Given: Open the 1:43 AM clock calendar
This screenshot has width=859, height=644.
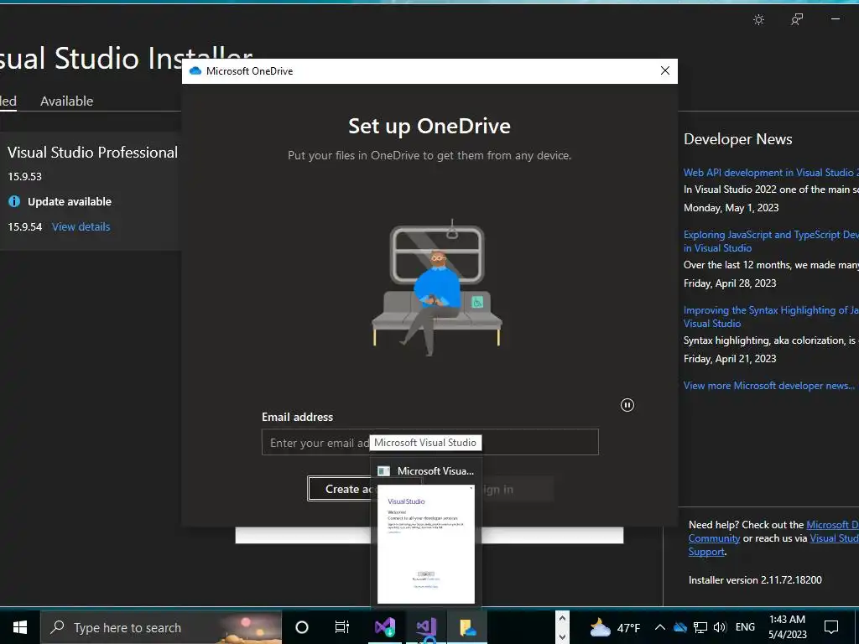Looking at the screenshot, I should pyautogui.click(x=787, y=627).
